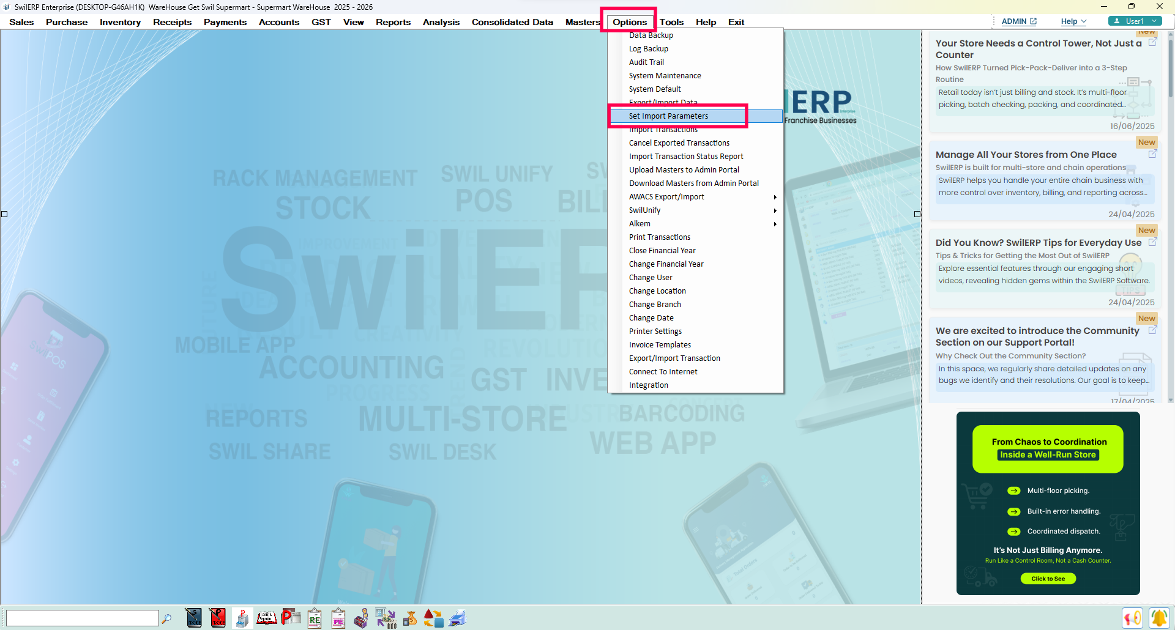Click the magnifier search icon beside input
Viewport: 1175px width, 630px height.
point(166,618)
